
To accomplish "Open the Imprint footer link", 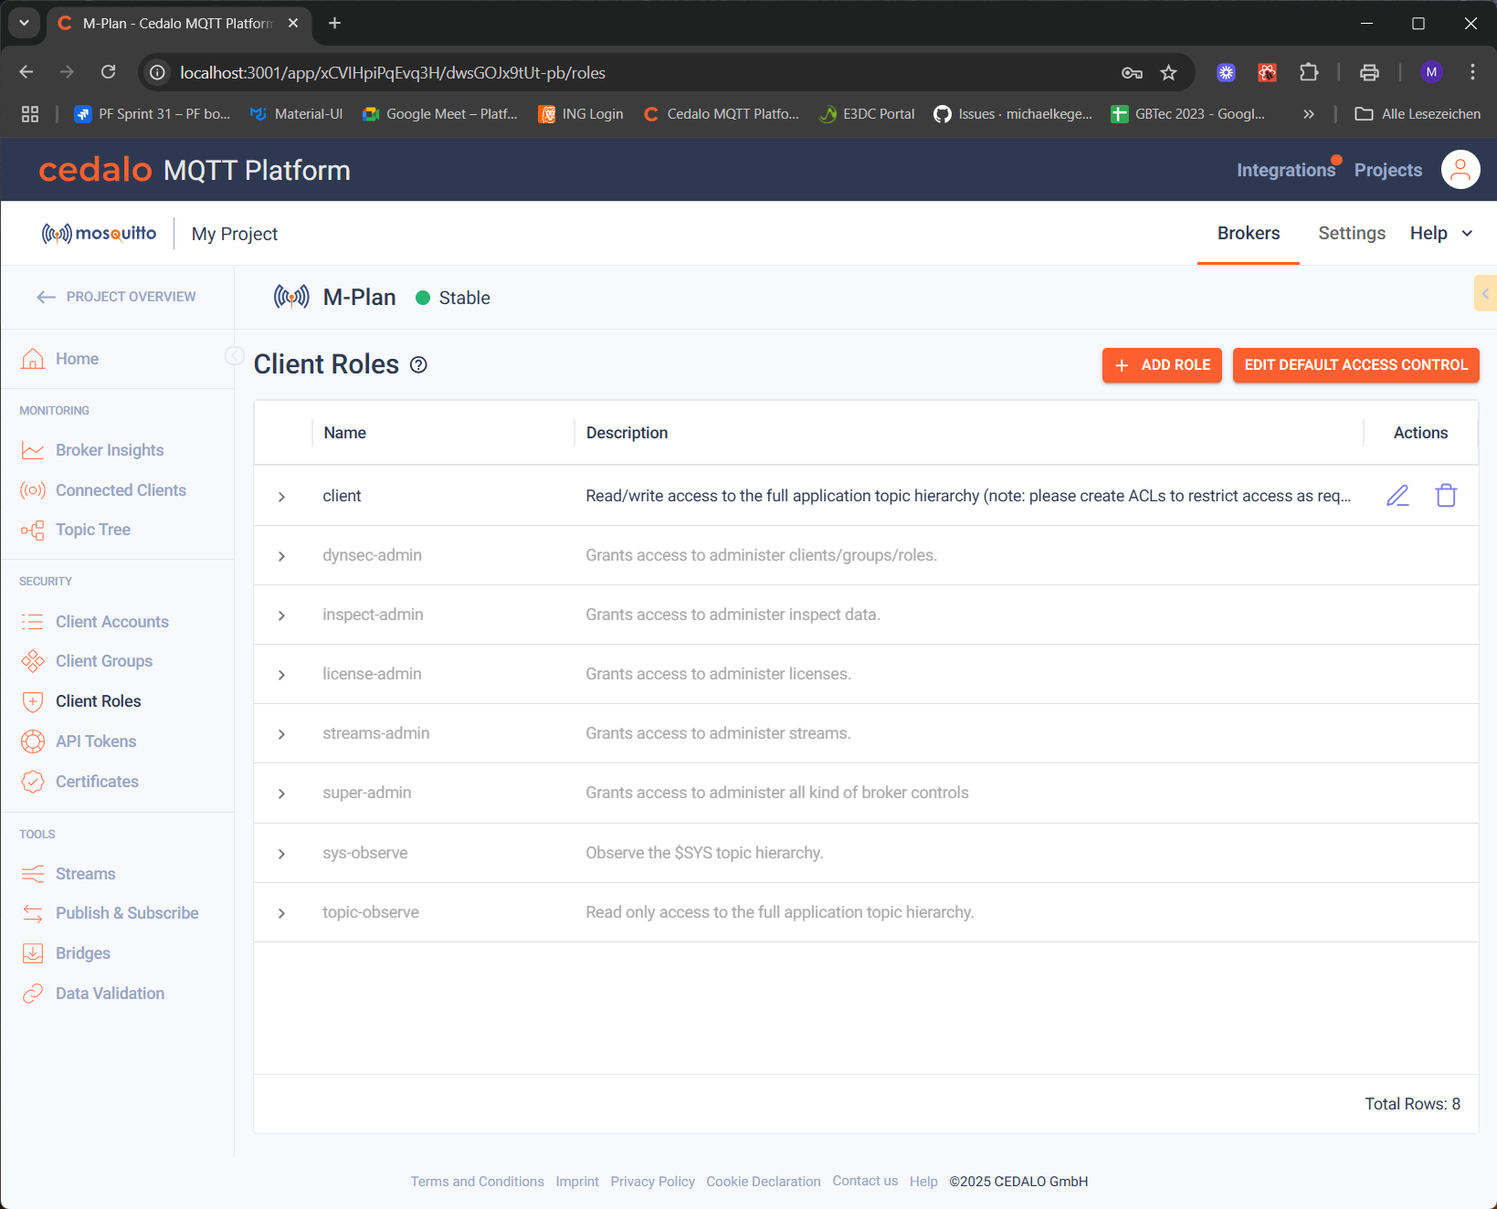I will 577,1182.
